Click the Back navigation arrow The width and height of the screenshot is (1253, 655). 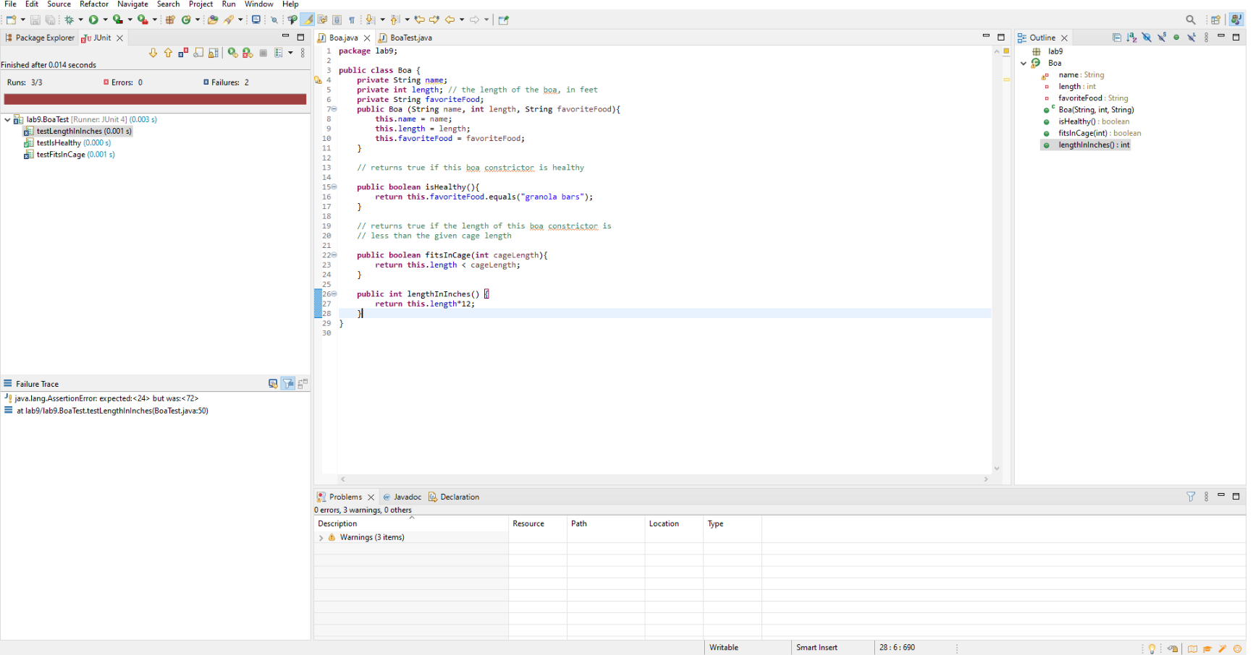(x=450, y=20)
